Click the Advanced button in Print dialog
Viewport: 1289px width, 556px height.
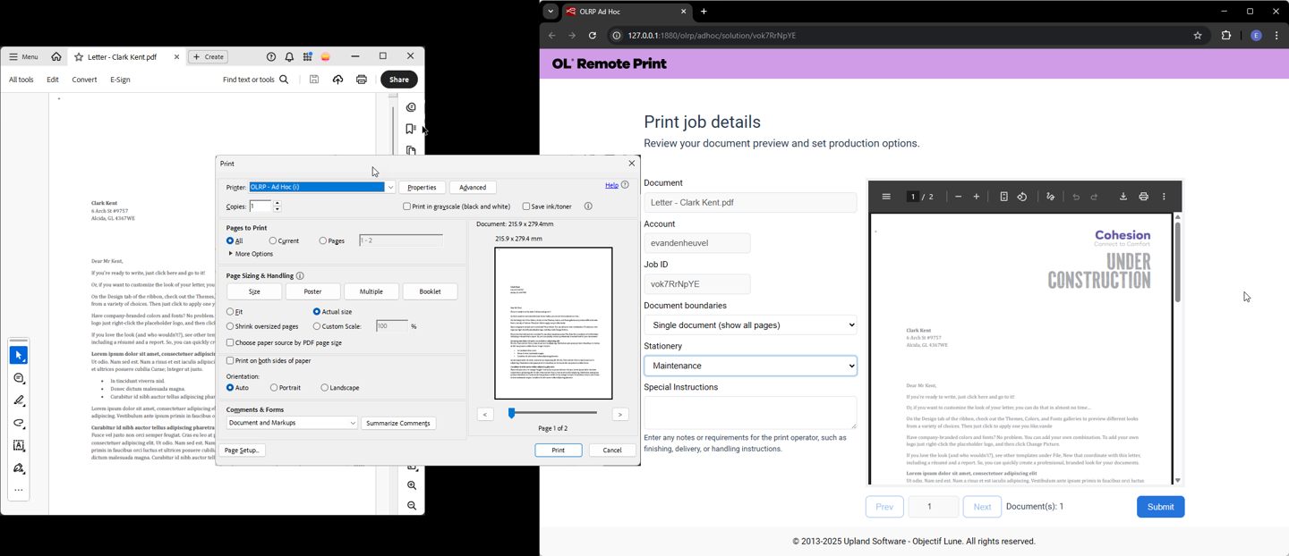point(473,188)
